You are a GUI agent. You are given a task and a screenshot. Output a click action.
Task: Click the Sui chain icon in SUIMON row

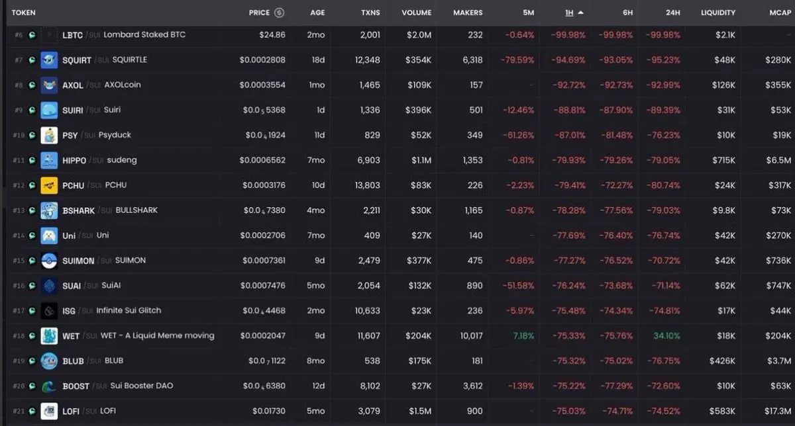pyautogui.click(x=32, y=261)
